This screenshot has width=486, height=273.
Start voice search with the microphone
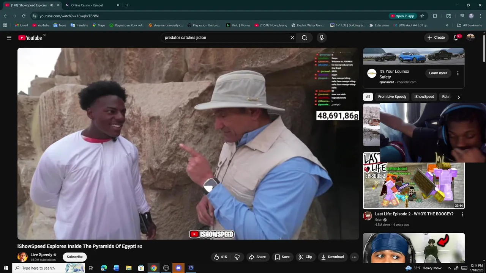coord(322,38)
